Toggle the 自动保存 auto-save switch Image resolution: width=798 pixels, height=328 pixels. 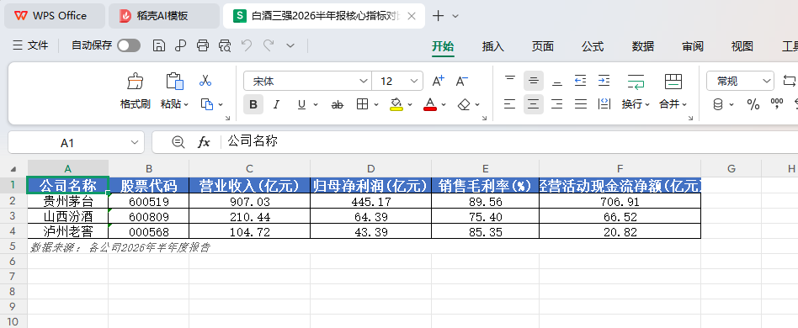pos(129,45)
